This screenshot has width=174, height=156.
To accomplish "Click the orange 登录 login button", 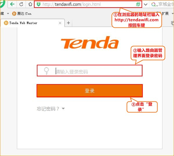I will point(90,91).
